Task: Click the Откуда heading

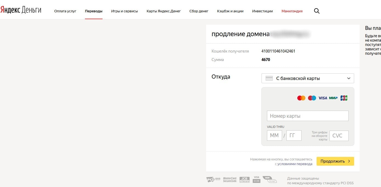Action: pyautogui.click(x=221, y=77)
